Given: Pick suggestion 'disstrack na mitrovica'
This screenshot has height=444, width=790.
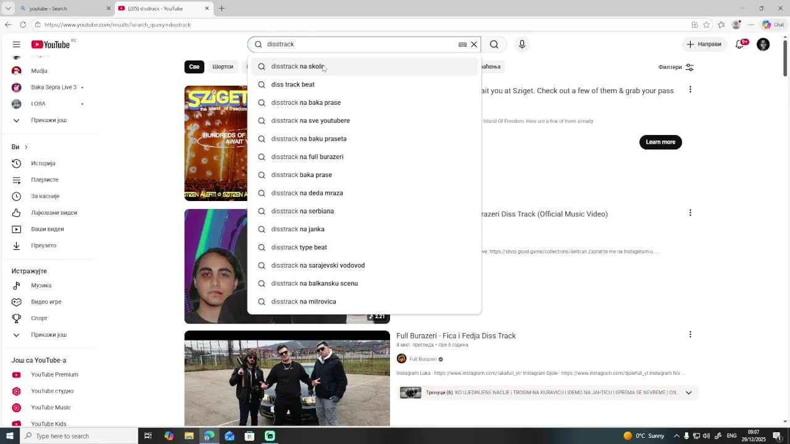Looking at the screenshot, I should click(364, 302).
